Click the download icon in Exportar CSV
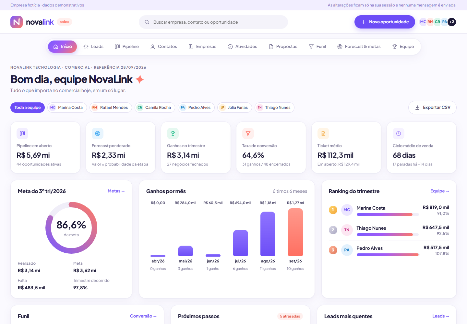Image resolution: width=467 pixels, height=324 pixels. [x=417, y=108]
